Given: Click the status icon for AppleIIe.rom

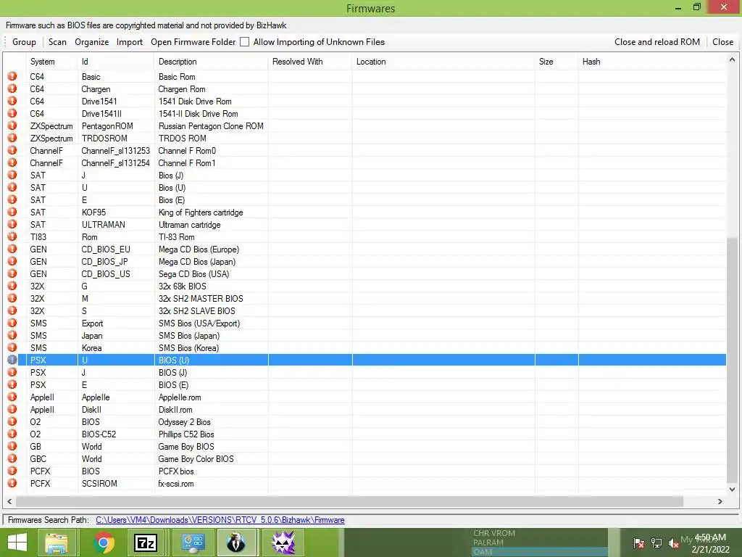Looking at the screenshot, I should [x=12, y=397].
